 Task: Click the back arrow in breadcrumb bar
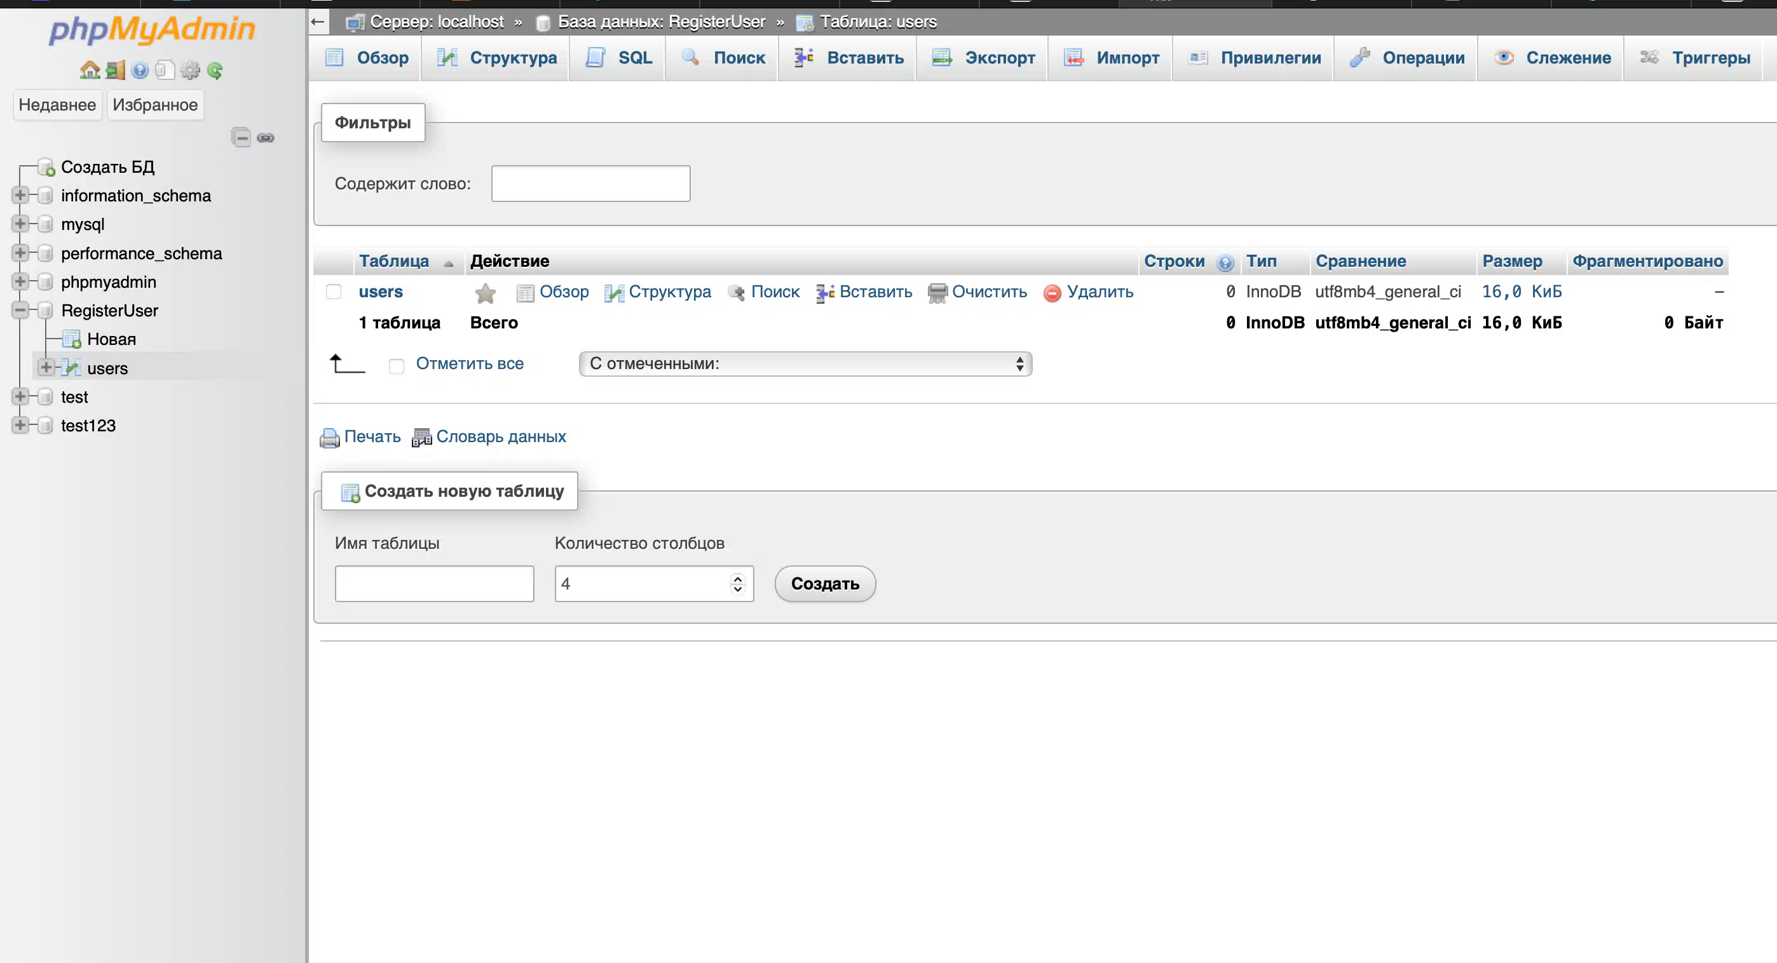tap(318, 22)
